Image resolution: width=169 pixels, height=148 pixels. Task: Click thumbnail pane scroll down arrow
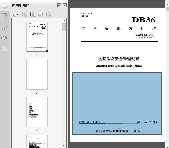point(64,146)
